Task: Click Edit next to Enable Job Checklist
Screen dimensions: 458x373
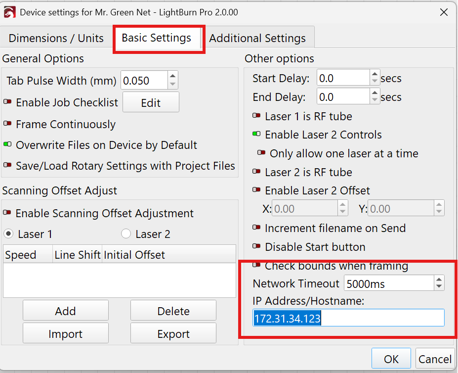Action: pyautogui.click(x=151, y=101)
